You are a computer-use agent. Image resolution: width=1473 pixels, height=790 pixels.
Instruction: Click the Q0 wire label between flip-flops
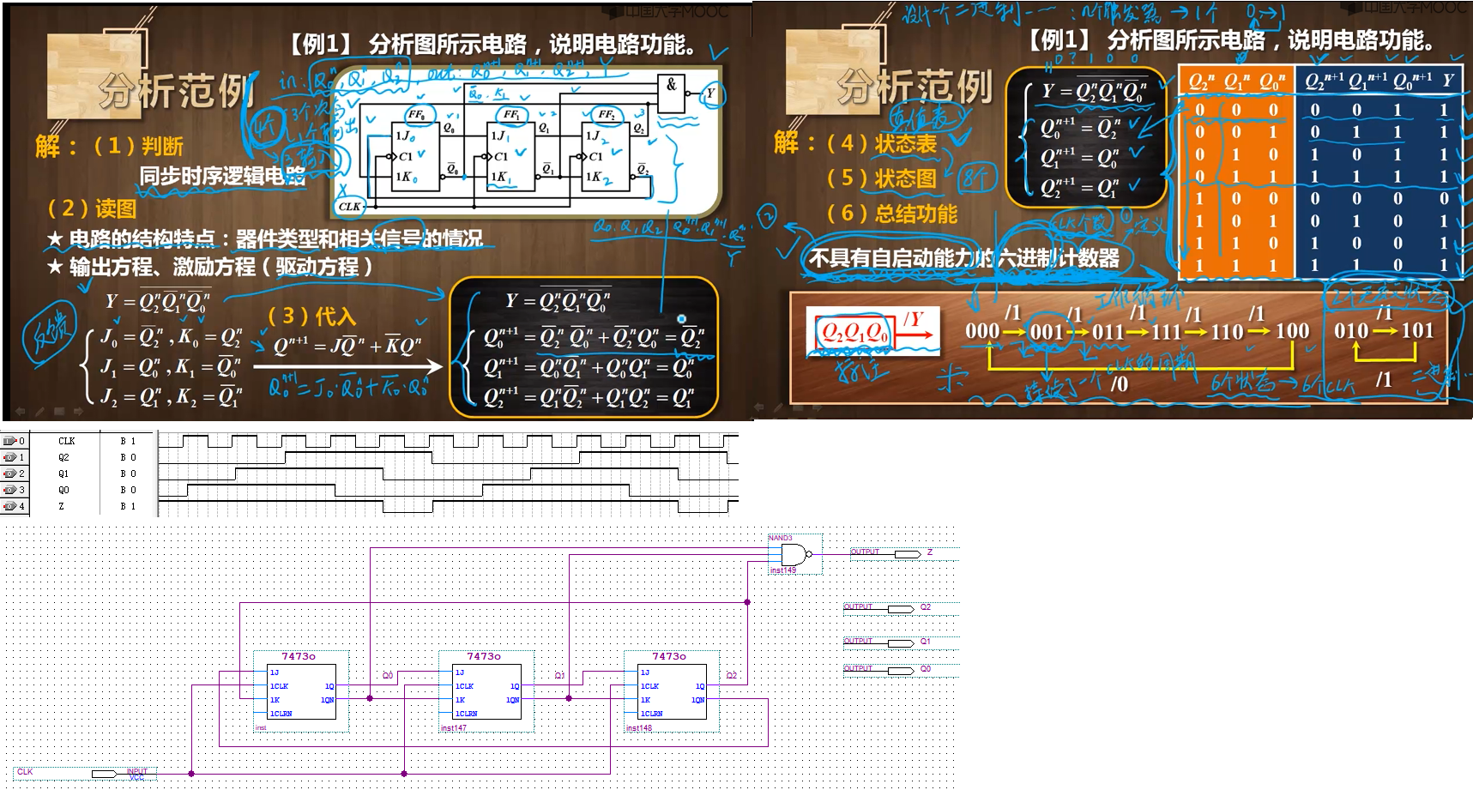pyautogui.click(x=388, y=676)
